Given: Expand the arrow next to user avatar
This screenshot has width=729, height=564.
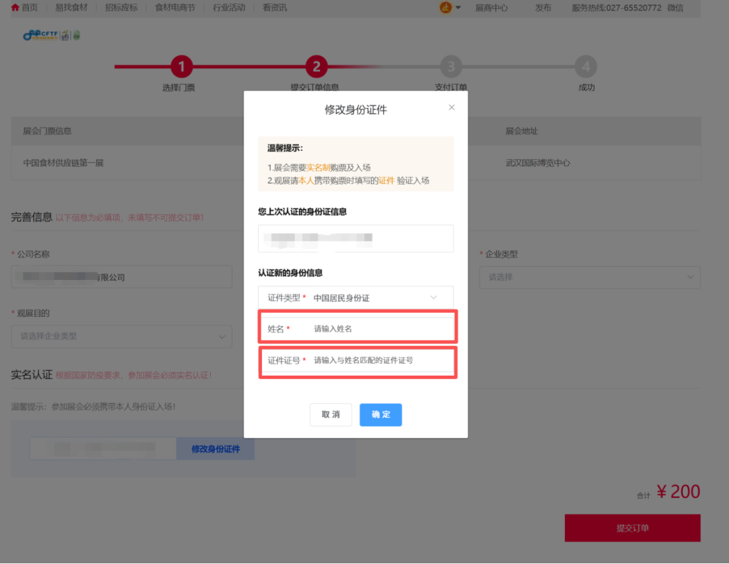Looking at the screenshot, I should [458, 8].
